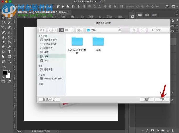Click the 取消 button
This screenshot has width=179, height=133.
(x=147, y=100)
